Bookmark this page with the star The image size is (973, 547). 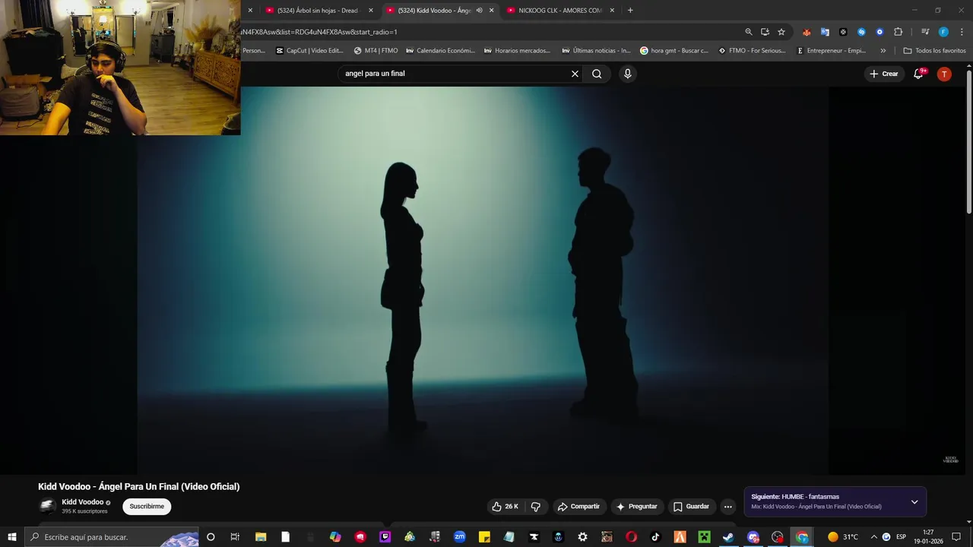(x=781, y=32)
